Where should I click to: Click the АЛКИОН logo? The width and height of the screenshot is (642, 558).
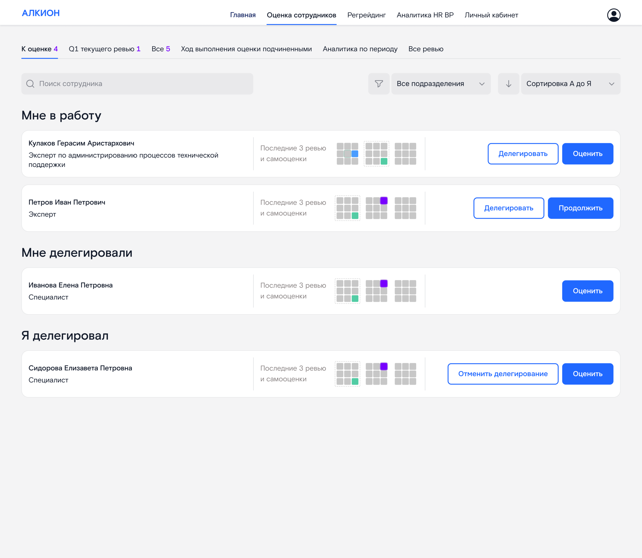[41, 13]
